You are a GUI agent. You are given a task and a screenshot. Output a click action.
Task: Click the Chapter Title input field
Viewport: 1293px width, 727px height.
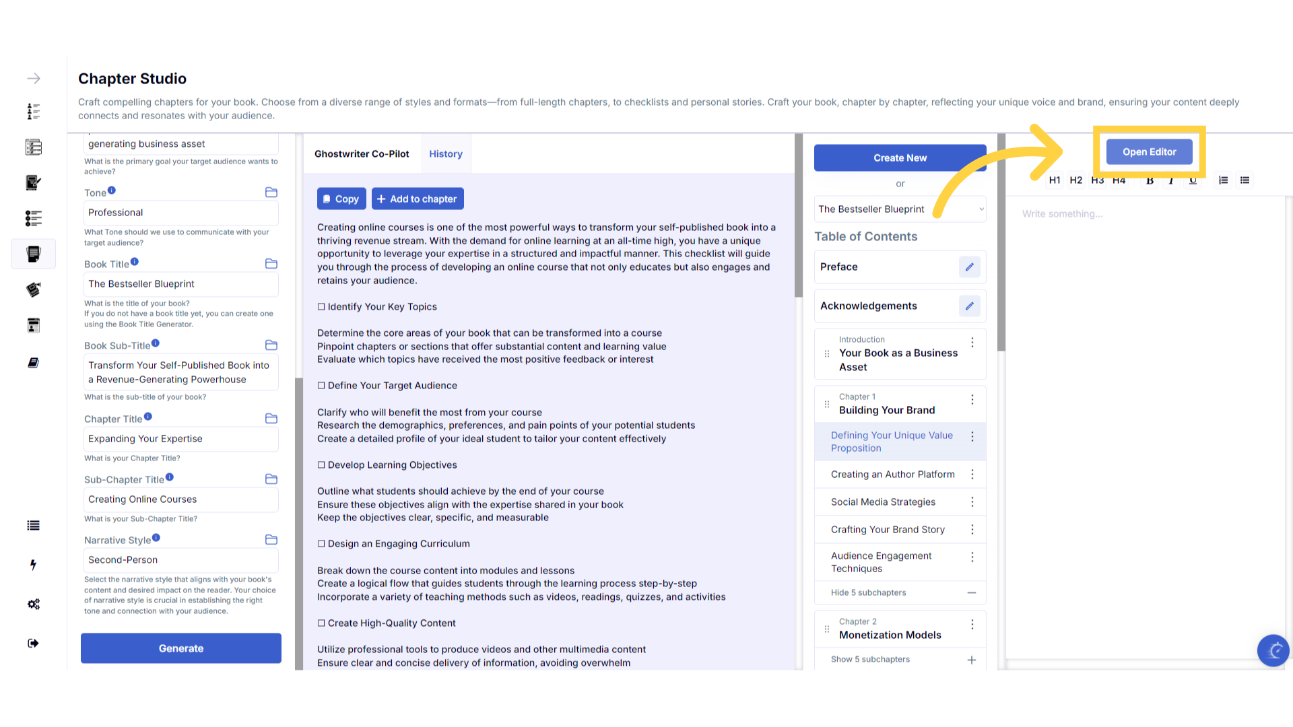click(180, 439)
